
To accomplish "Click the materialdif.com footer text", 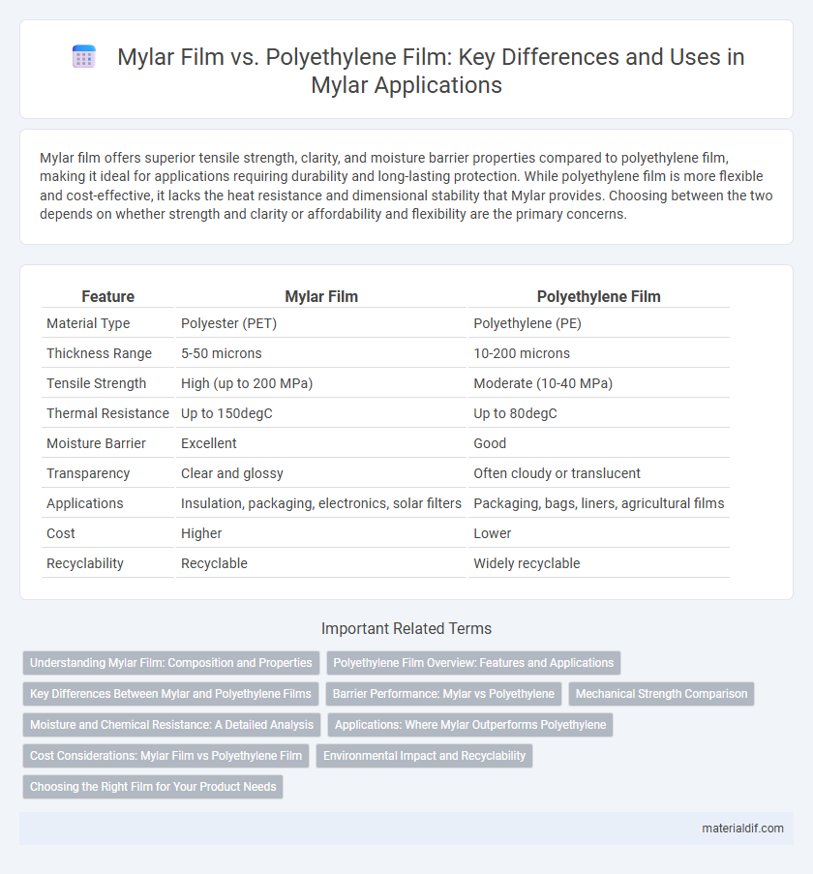I will click(742, 829).
